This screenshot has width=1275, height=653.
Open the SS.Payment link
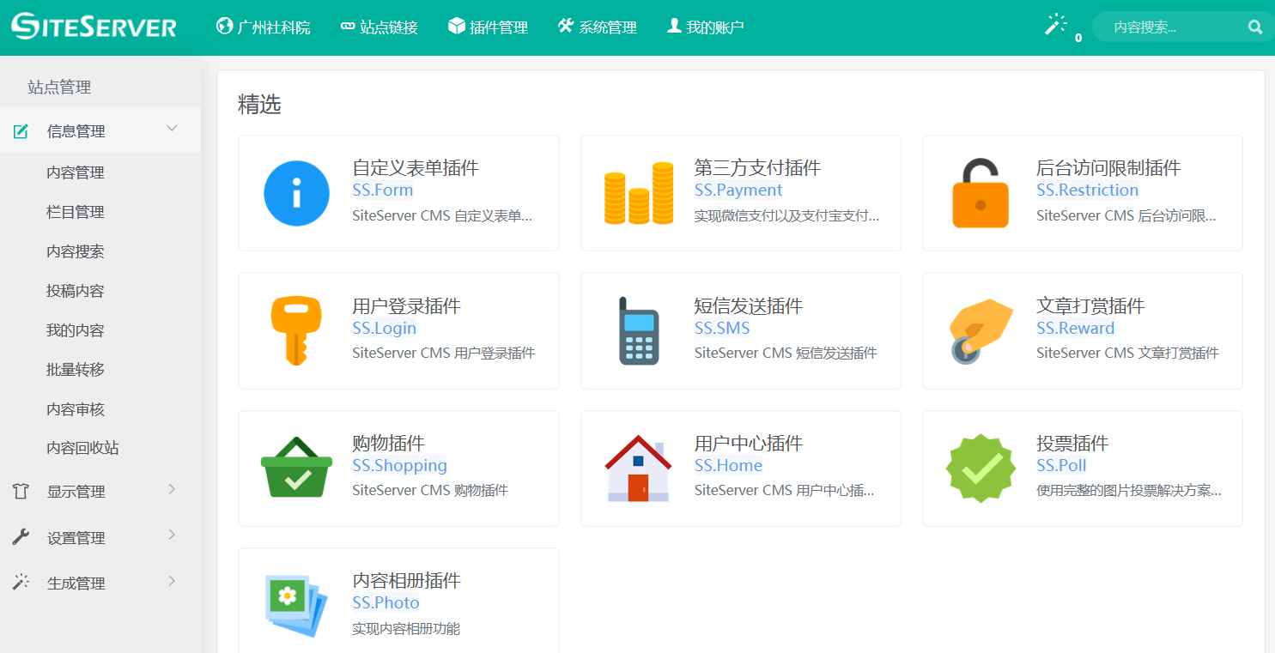click(x=738, y=190)
